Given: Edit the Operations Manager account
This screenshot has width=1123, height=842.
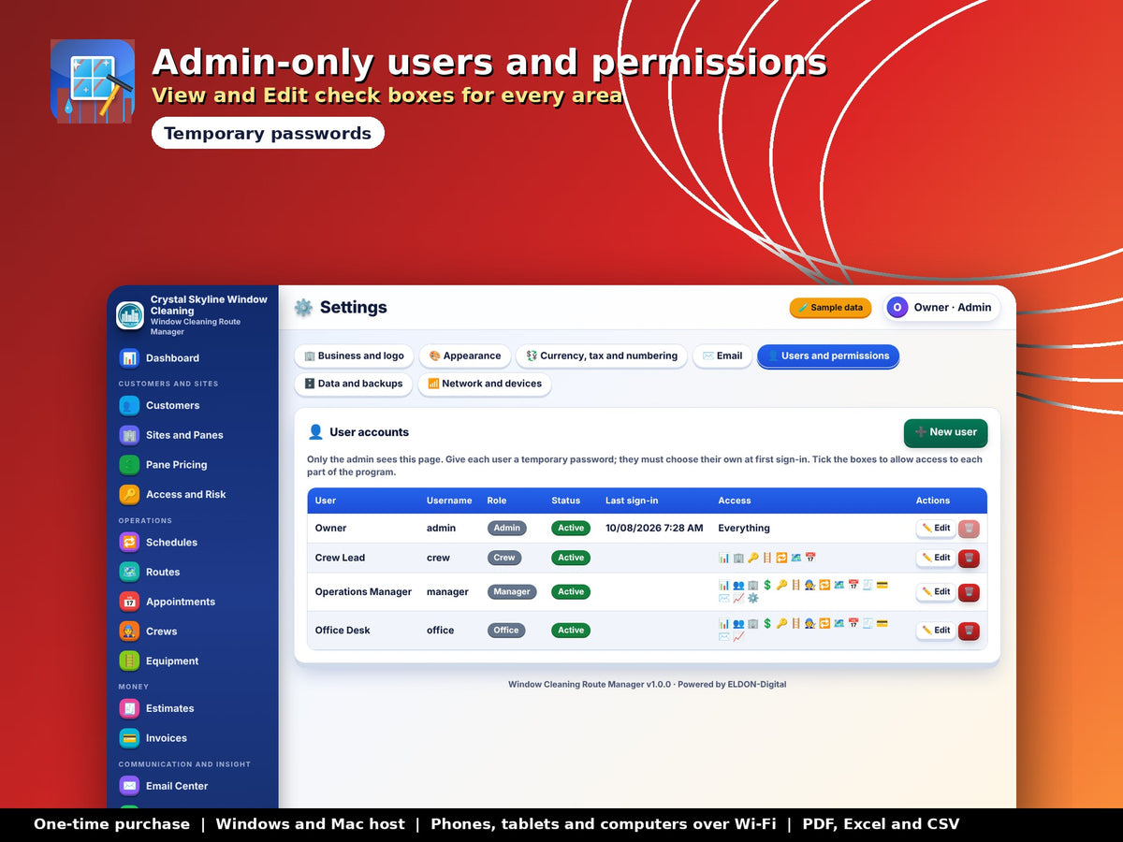Looking at the screenshot, I should tap(936, 592).
